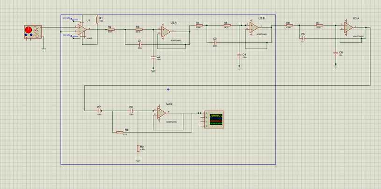Select the resistor between U2:B output and R7
Viewport: 381px width, 189px height.
point(290,25)
